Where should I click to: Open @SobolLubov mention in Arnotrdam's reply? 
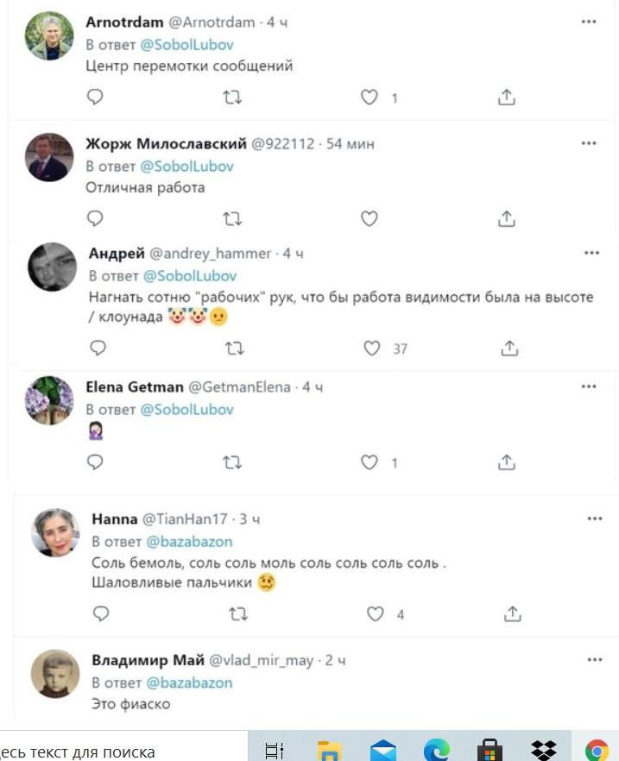[x=187, y=44]
